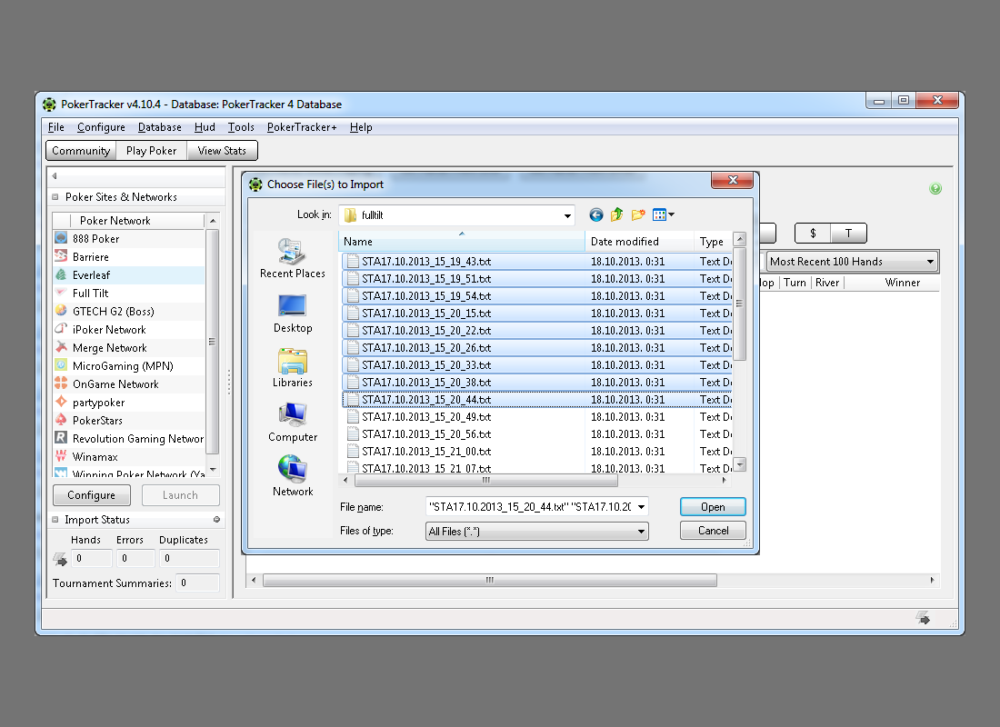Collapse the Import Status section

pos(55,520)
